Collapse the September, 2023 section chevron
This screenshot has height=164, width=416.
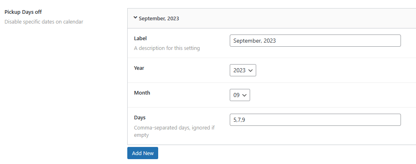[135, 18]
